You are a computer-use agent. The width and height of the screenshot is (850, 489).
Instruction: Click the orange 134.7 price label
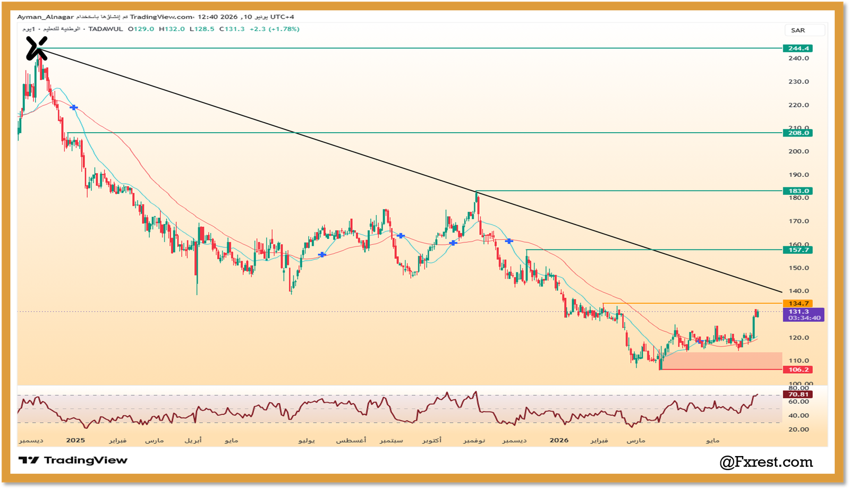798,304
